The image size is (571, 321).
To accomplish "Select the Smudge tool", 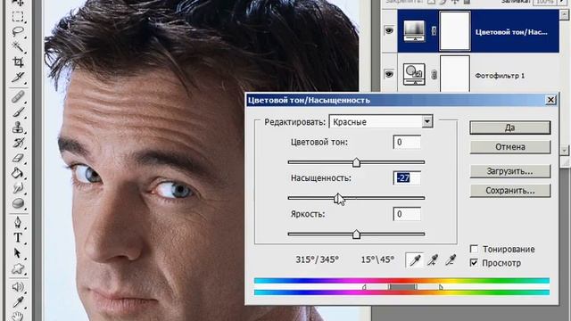I will (x=18, y=188).
